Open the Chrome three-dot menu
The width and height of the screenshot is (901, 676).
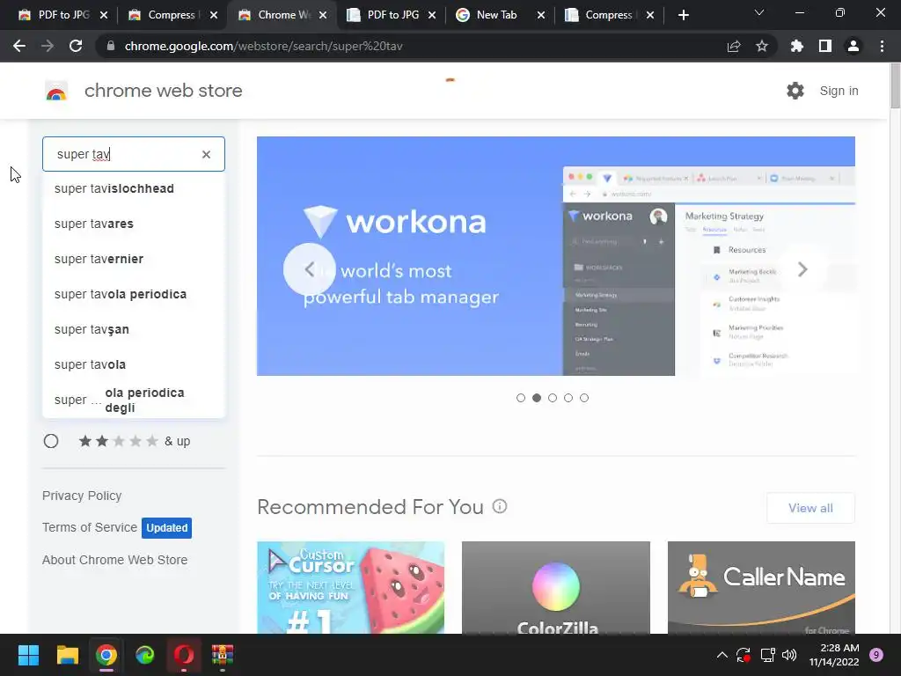[x=882, y=46]
